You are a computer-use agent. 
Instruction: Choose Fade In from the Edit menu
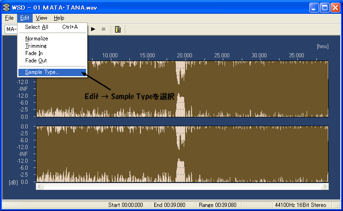(52, 53)
